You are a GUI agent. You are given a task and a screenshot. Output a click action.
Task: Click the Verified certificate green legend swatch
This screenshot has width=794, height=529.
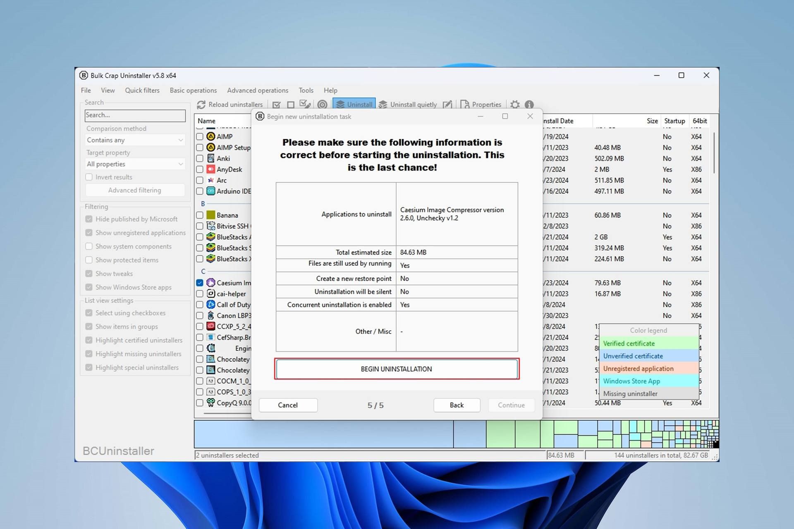click(x=648, y=343)
